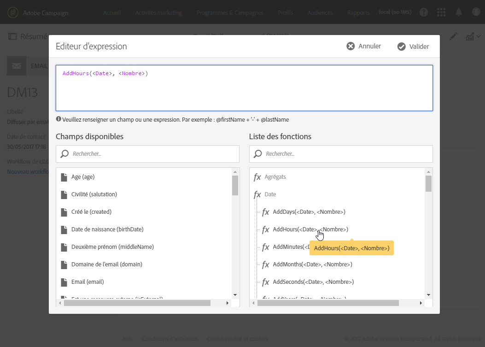This screenshot has height=347, width=485.
Task: Click the Adobe Campaign logo icon
Action: 15,12
